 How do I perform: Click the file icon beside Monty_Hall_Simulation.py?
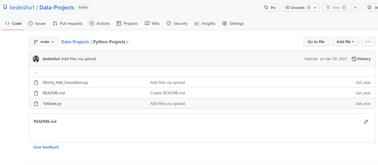click(36, 82)
